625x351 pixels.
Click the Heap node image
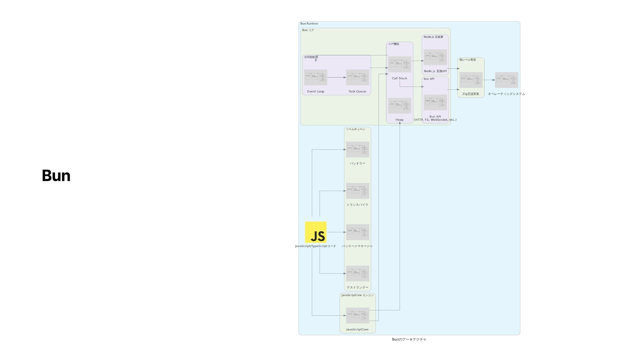click(x=399, y=106)
